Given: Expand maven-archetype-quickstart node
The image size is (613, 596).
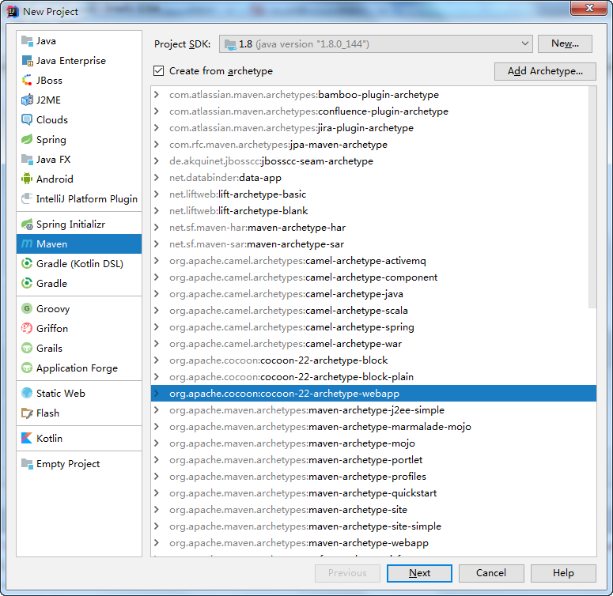Looking at the screenshot, I should coord(157,493).
